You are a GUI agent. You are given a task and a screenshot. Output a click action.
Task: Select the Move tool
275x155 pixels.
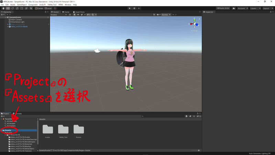click(x=8, y=8)
